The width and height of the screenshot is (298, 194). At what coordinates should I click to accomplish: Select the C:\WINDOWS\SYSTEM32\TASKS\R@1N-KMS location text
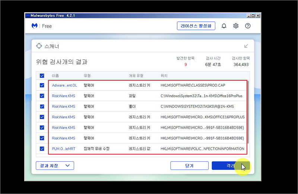[x=197, y=106]
